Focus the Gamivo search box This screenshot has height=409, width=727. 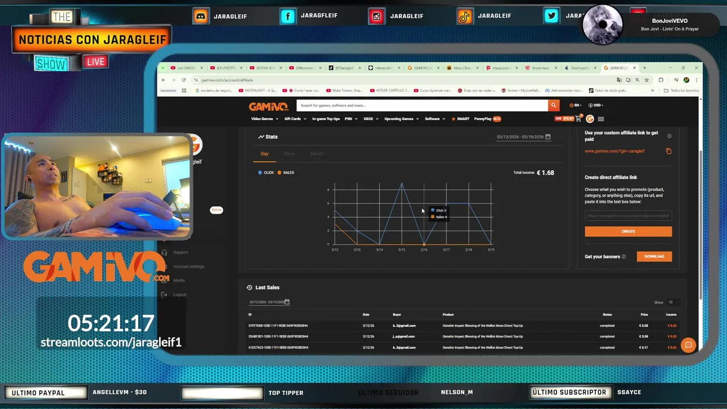tap(422, 105)
